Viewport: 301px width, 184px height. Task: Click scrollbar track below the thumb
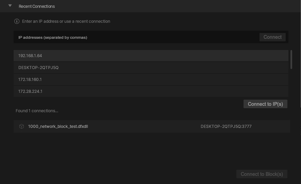pos(291,83)
